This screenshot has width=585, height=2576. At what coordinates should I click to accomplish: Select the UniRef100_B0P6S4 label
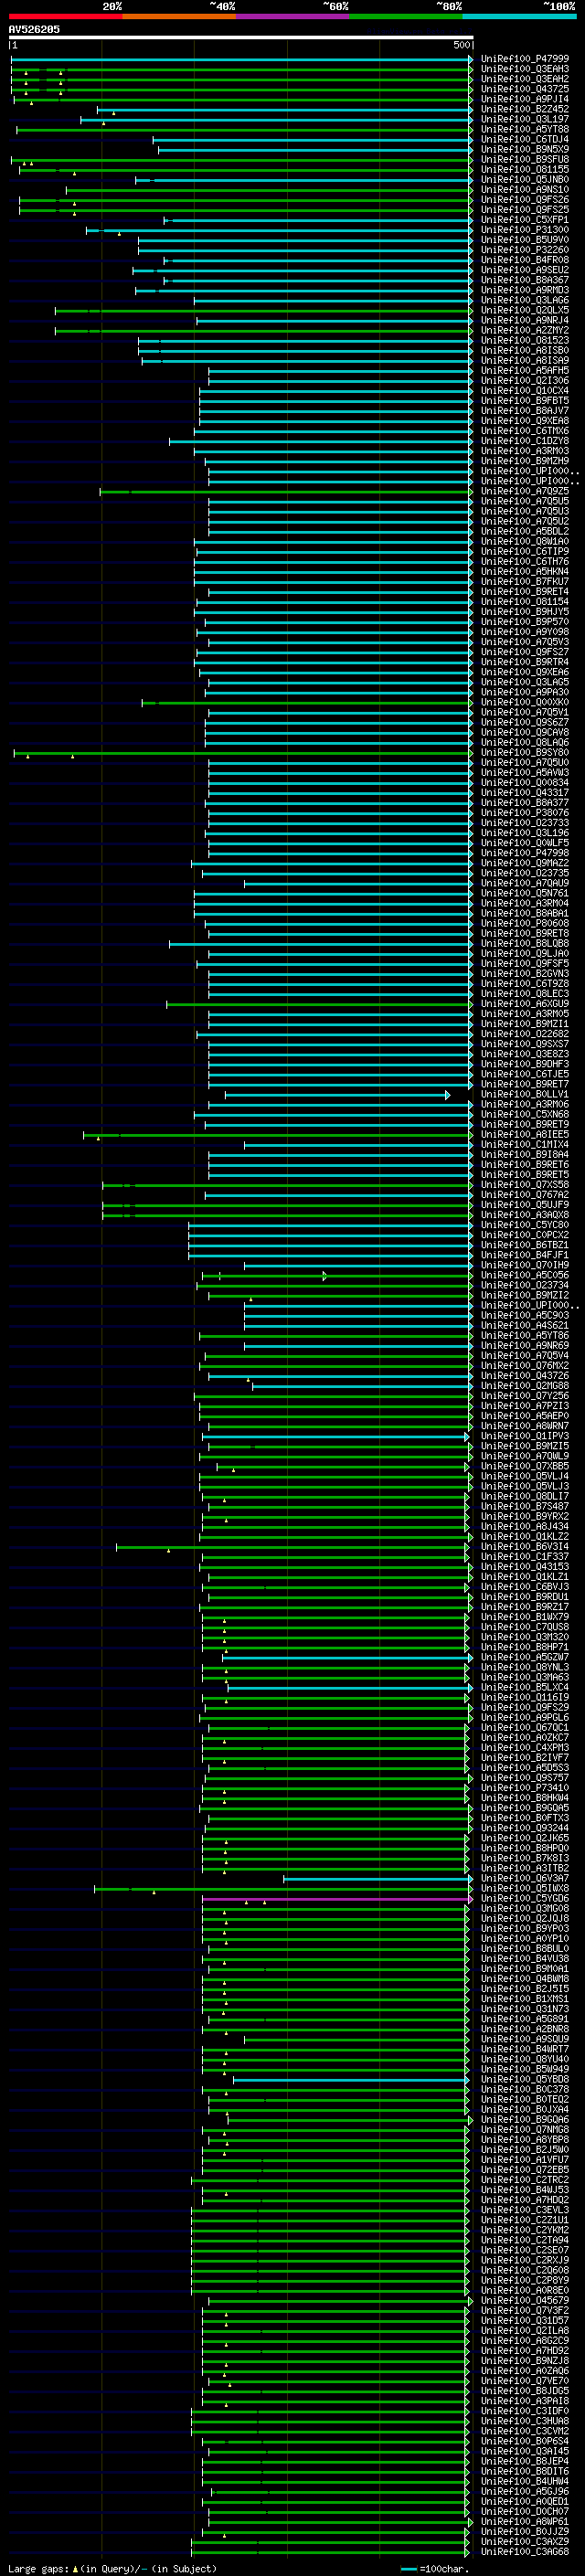click(524, 2440)
